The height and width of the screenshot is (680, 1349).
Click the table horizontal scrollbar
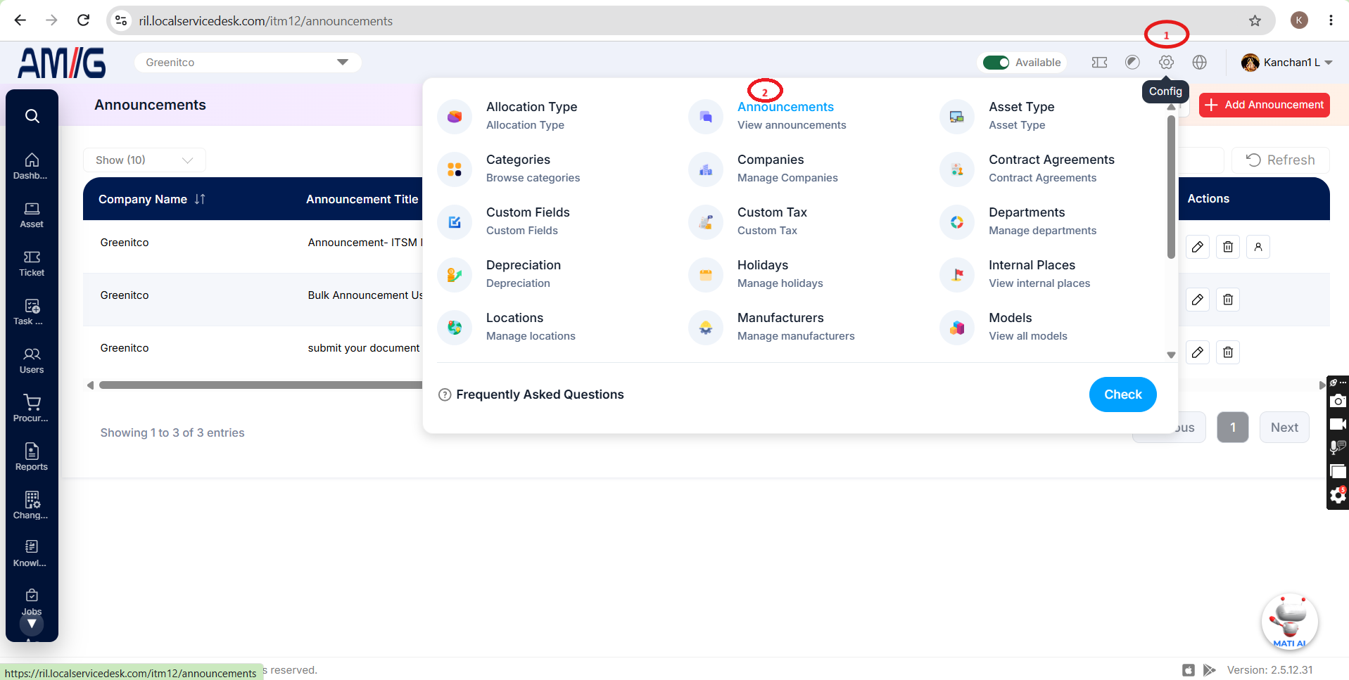click(x=260, y=385)
